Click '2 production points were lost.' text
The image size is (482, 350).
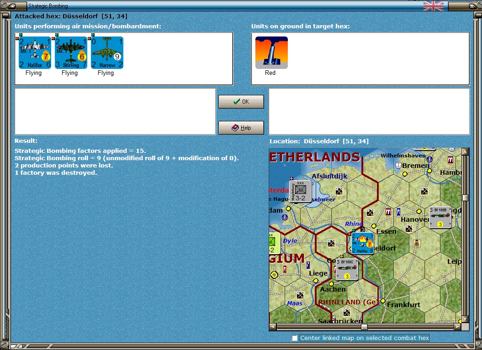coord(64,166)
